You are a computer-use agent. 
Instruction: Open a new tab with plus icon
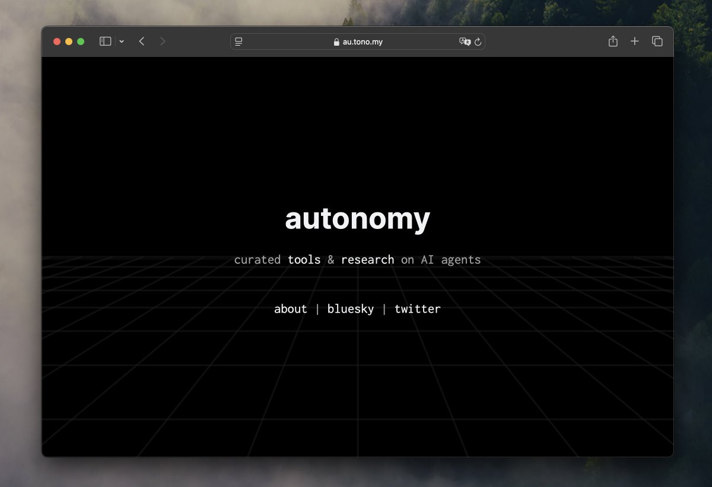635,42
